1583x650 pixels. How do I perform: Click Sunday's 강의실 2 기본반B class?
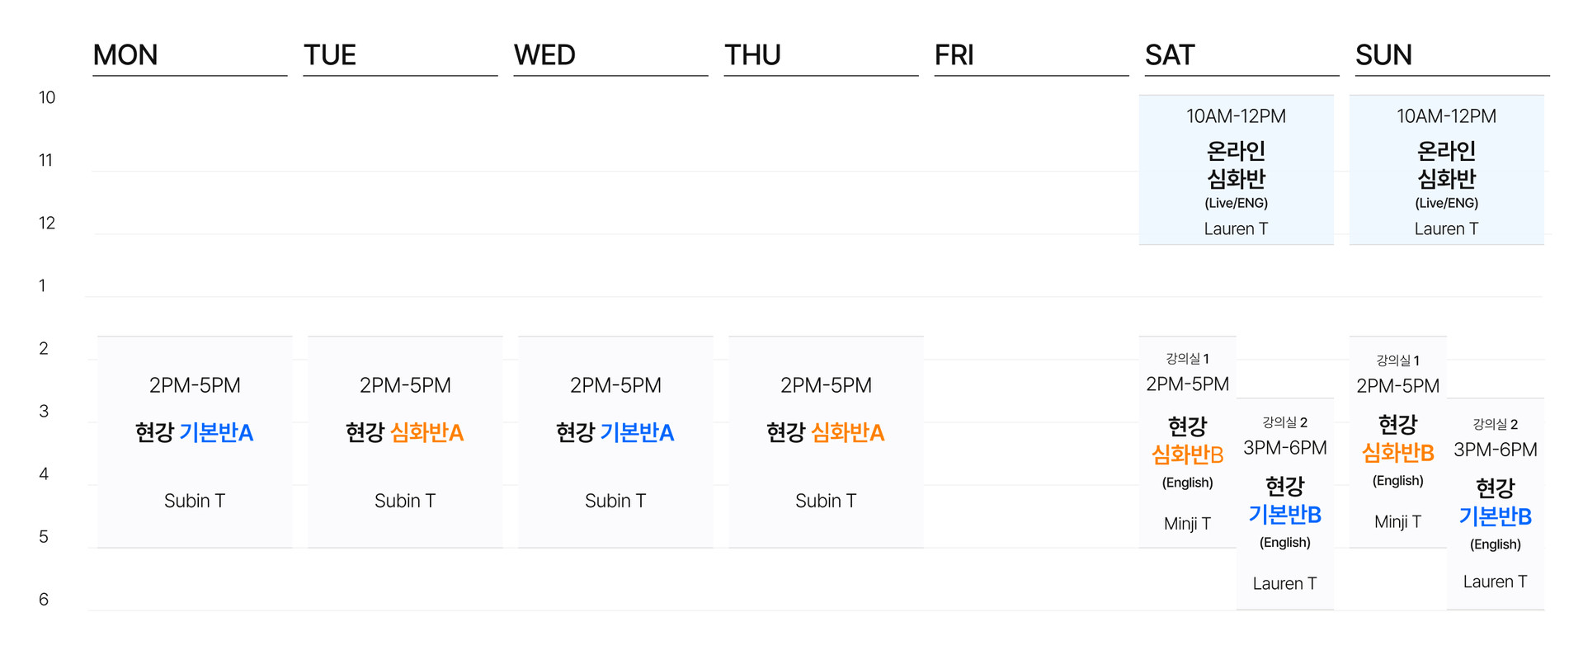(1495, 504)
